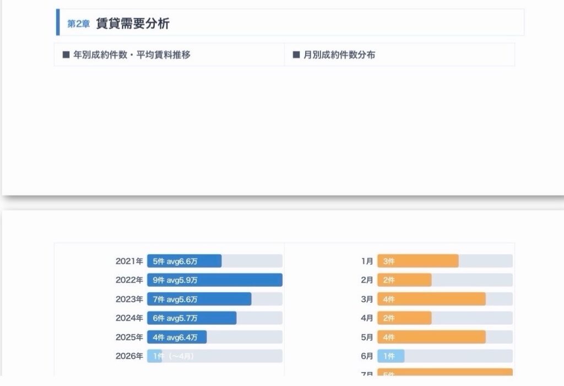This screenshot has width=564, height=386.
Task: Click the 5月 bar showing 4件
Action: pos(431,337)
